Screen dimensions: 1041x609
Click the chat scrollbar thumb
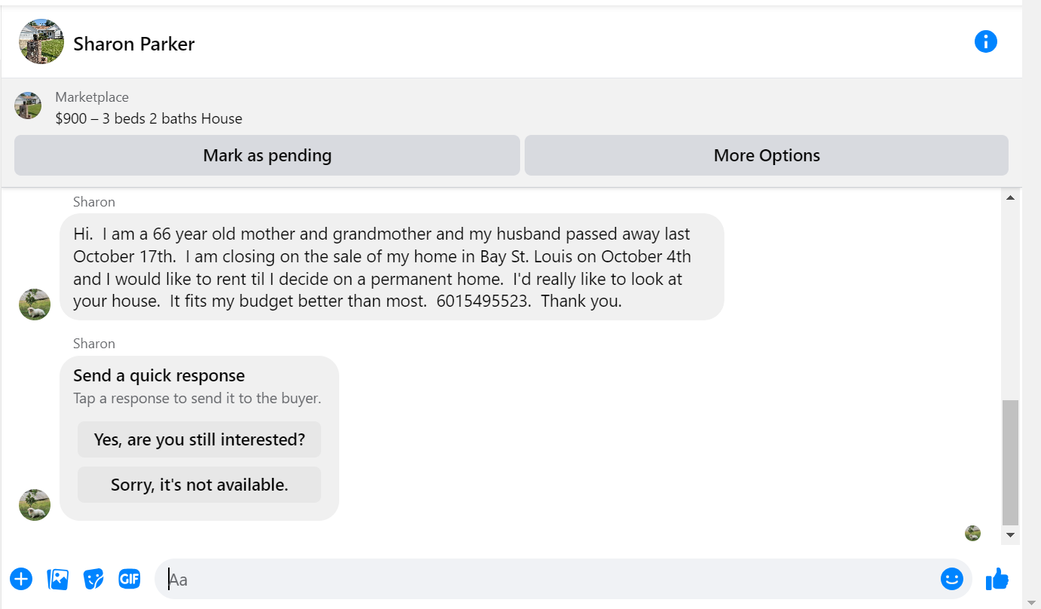click(x=1010, y=462)
